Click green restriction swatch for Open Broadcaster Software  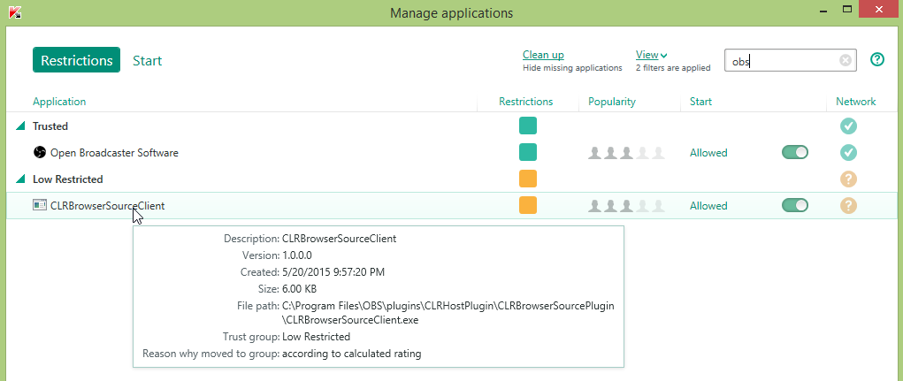tap(527, 152)
